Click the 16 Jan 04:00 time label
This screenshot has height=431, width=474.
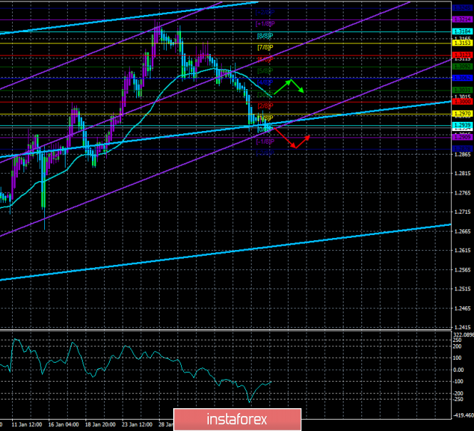[63, 425]
